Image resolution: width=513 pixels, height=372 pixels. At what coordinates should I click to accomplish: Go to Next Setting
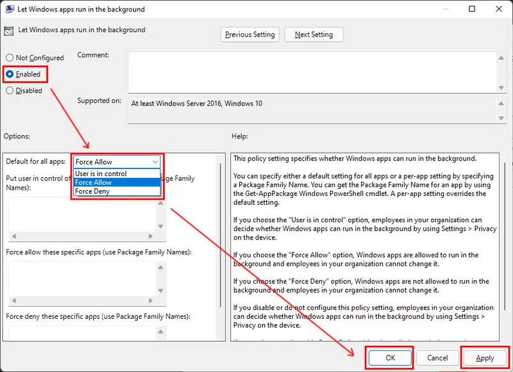314,35
